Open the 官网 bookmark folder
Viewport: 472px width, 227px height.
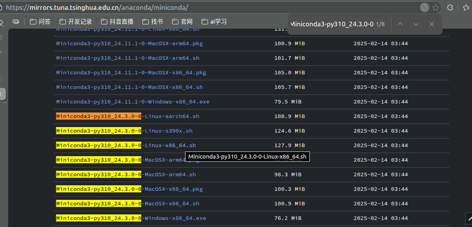[182, 22]
